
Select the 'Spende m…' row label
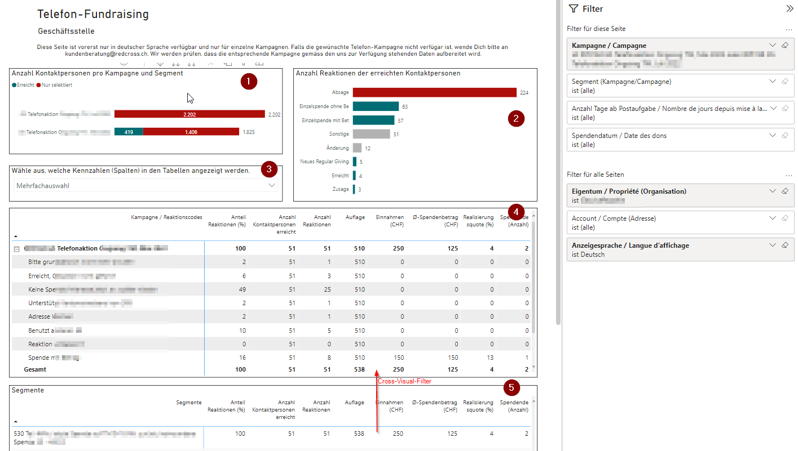55,358
